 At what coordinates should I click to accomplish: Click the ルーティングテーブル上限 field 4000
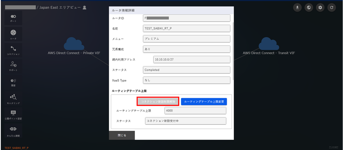pyautogui.click(x=195, y=111)
